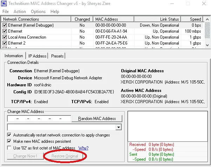
Task: Uncheck the Ethernet (Kernel Debugger) checkbox
Action: [x=5, y=25]
